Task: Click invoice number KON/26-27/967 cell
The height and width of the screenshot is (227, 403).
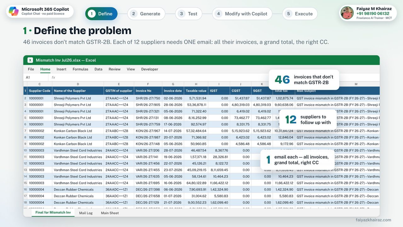Action: (x=148, y=131)
